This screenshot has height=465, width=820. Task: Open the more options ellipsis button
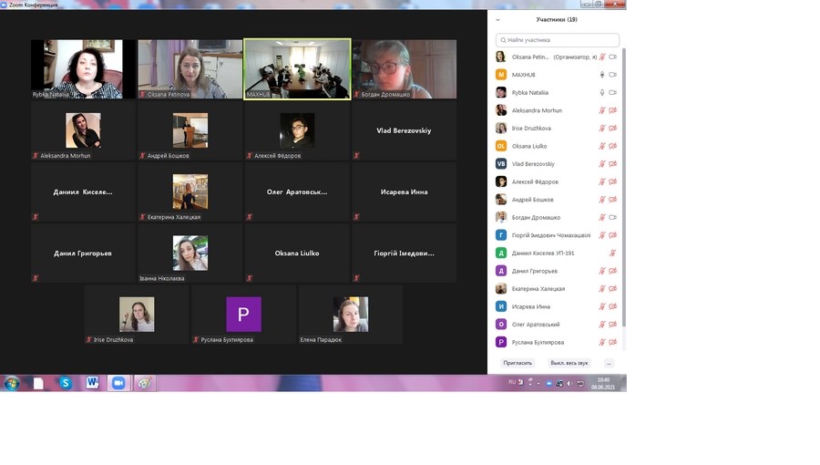[609, 363]
